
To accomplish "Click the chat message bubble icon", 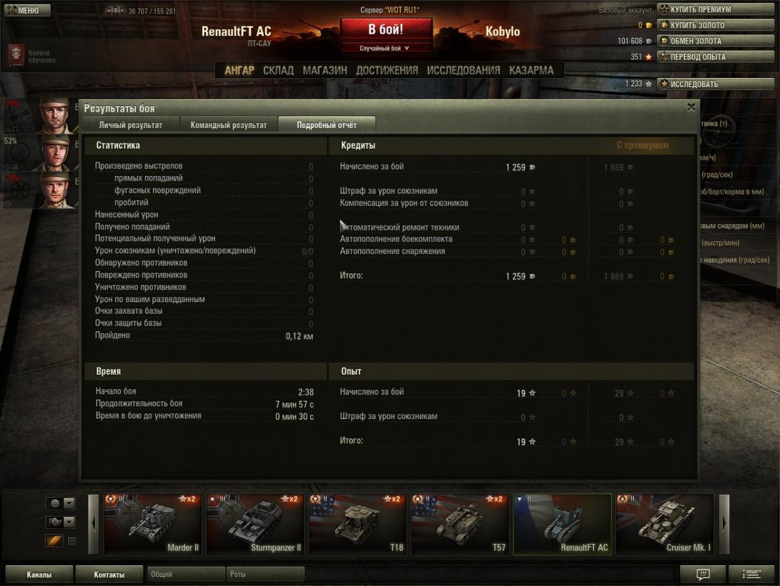I will tap(703, 574).
